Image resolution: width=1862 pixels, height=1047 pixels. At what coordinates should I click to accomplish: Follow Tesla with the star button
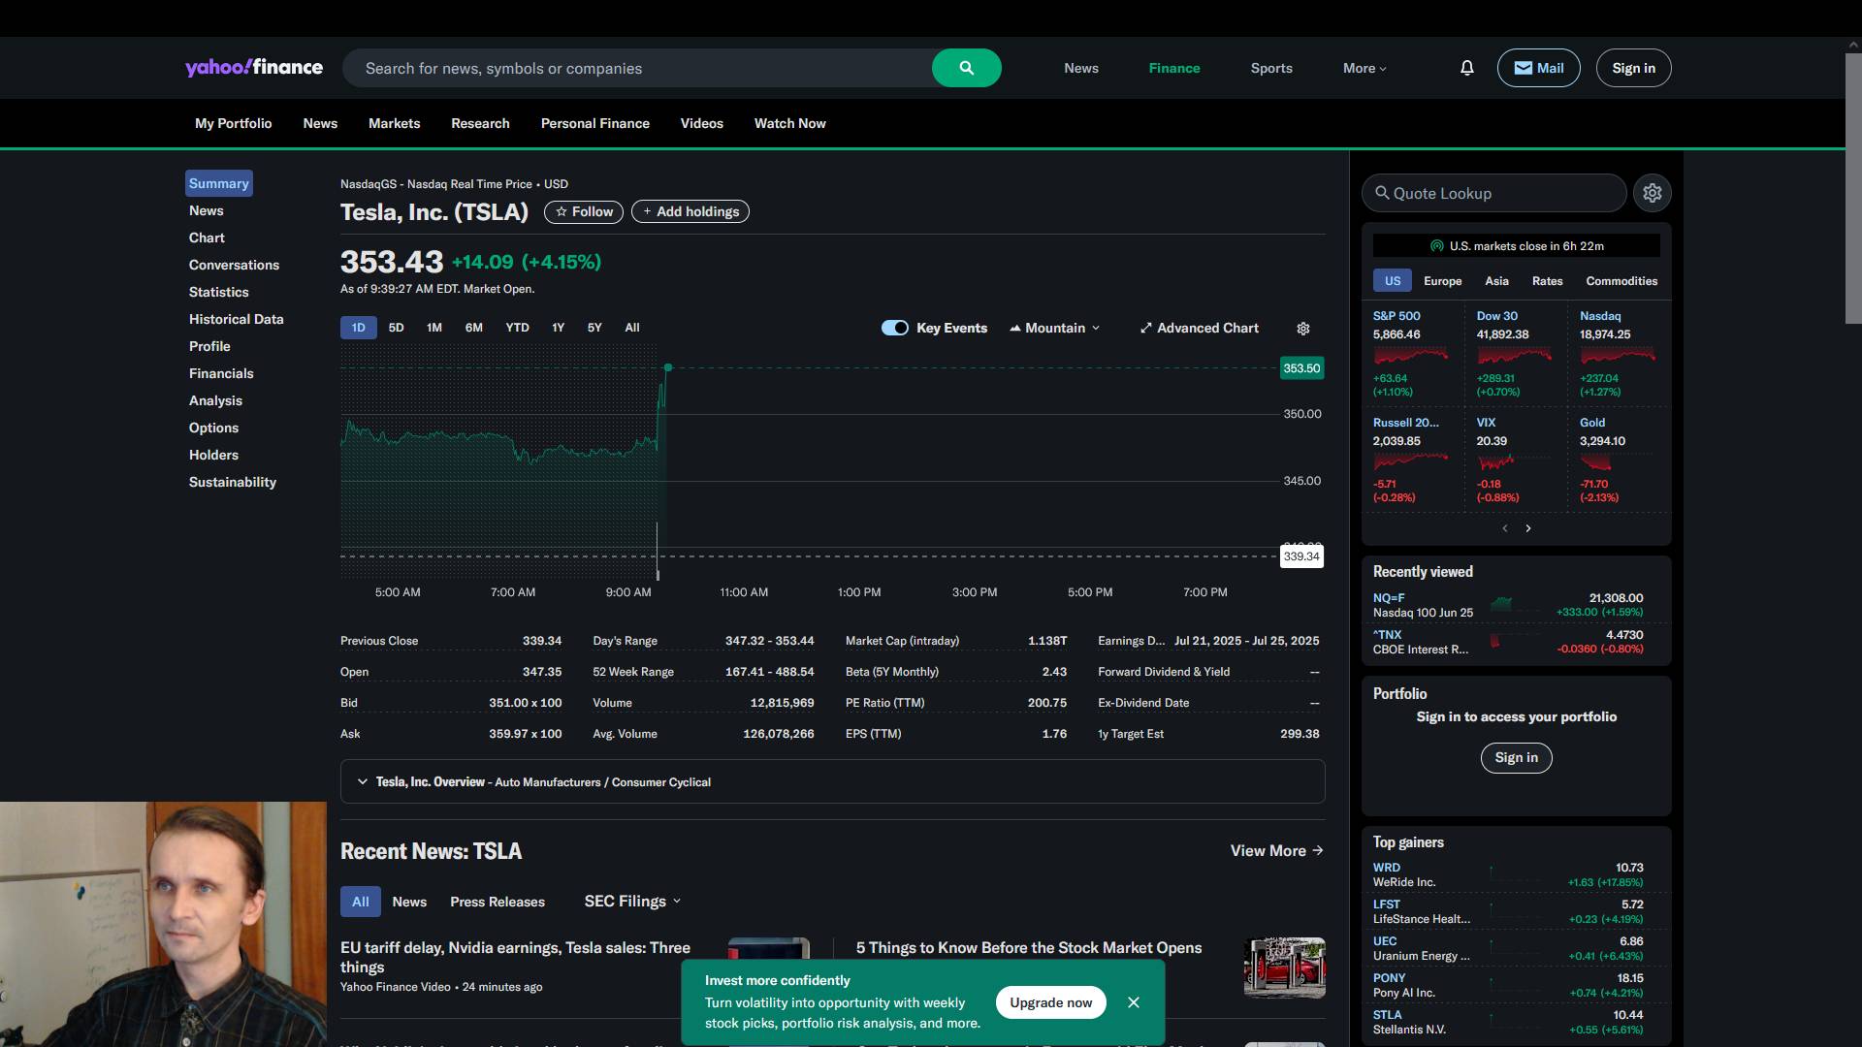pyautogui.click(x=584, y=211)
